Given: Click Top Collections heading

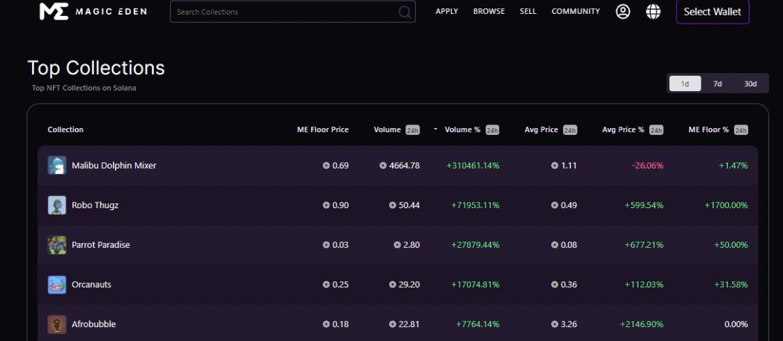Looking at the screenshot, I should pos(96,68).
